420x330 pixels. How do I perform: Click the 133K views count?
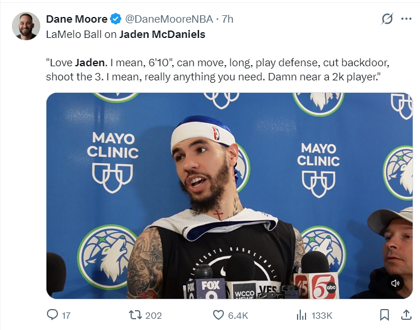(322, 315)
